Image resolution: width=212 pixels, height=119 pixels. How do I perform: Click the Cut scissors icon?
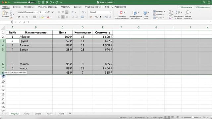[11, 12]
